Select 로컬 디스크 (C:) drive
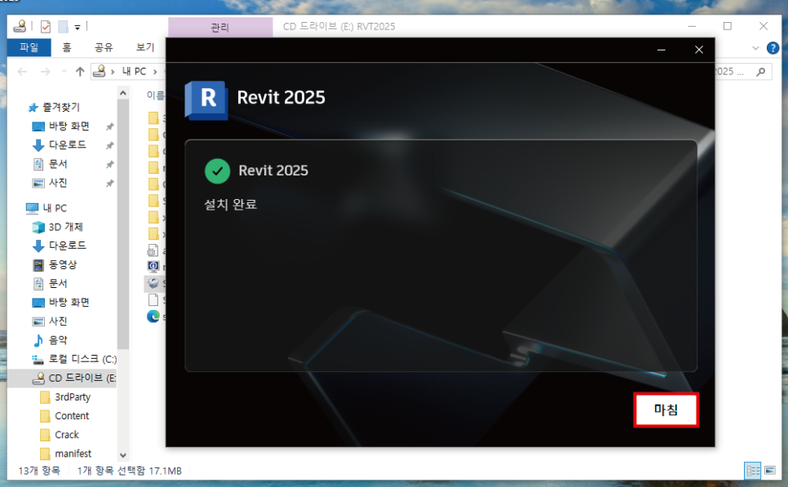Viewport: 788px width, 487px height. (82, 360)
